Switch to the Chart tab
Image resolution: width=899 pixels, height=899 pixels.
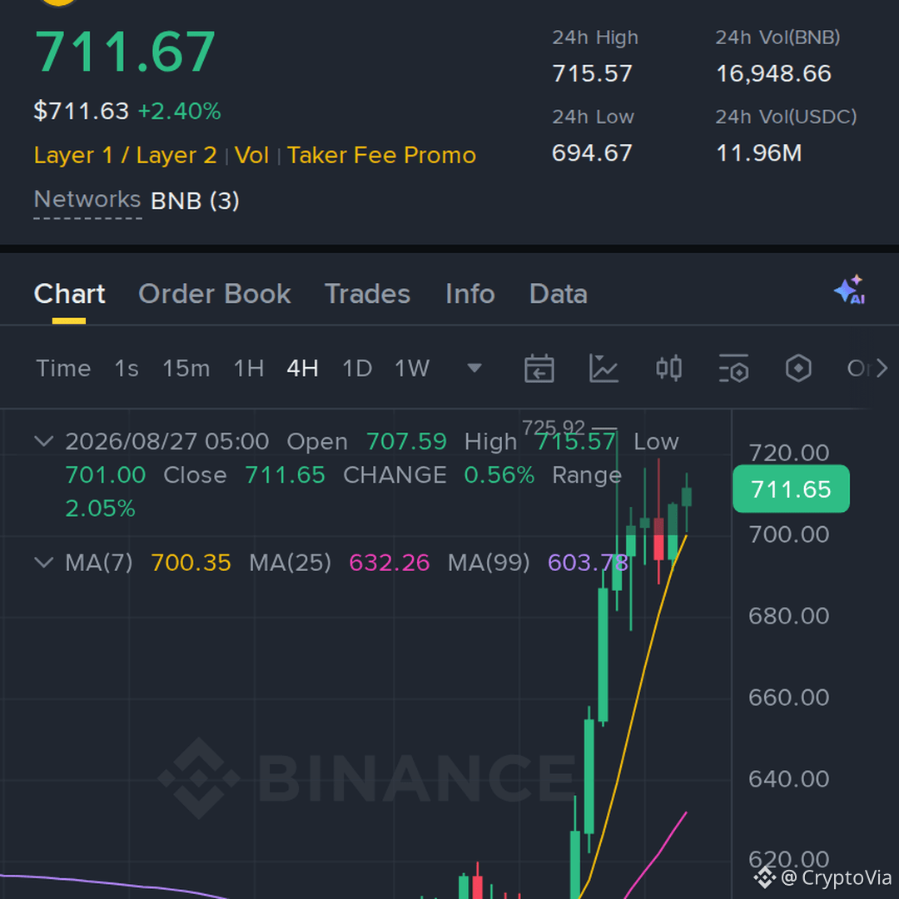[69, 294]
